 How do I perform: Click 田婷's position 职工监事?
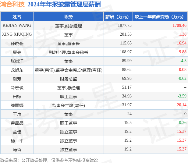(x=69, y=97)
